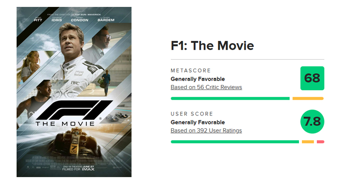
Task: Click Generally Favorable under User Score
Action: click(198, 122)
